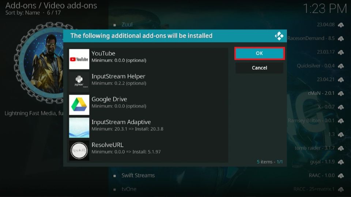The height and width of the screenshot is (197, 351).
Task: Click the 'Sort by: Name' label
Action: (23, 13)
